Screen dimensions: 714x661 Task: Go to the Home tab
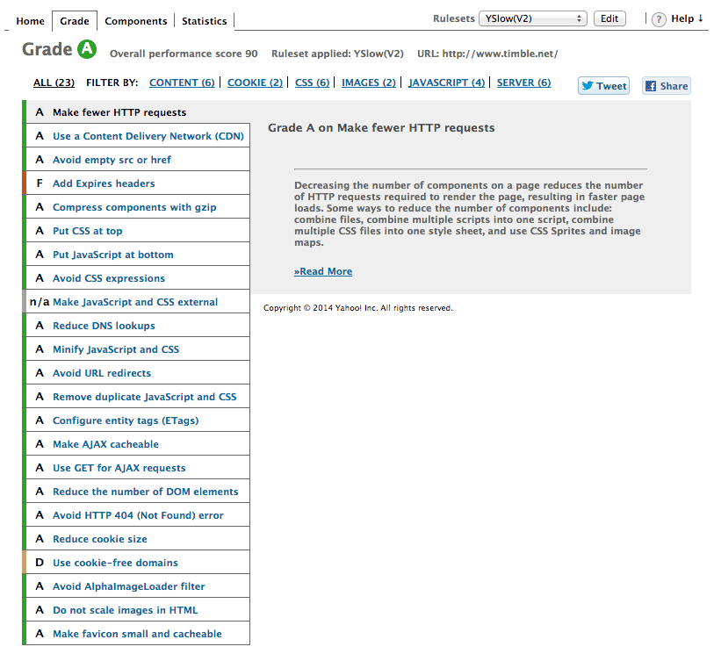click(31, 21)
